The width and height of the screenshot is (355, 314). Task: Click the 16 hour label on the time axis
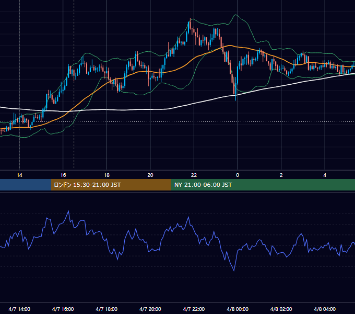point(63,175)
